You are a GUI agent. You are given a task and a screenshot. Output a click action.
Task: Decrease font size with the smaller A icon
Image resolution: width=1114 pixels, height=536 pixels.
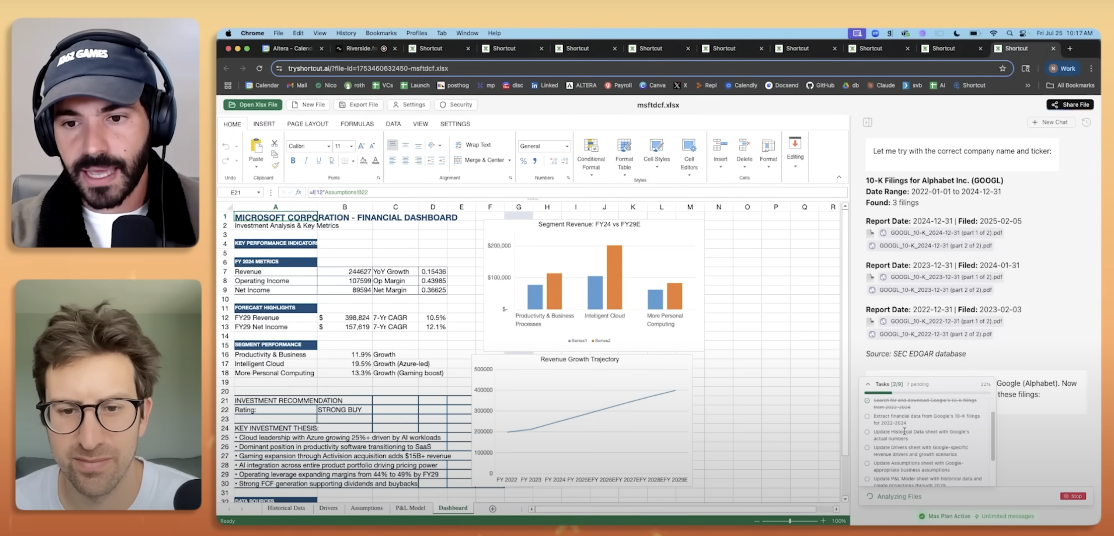tap(372, 146)
